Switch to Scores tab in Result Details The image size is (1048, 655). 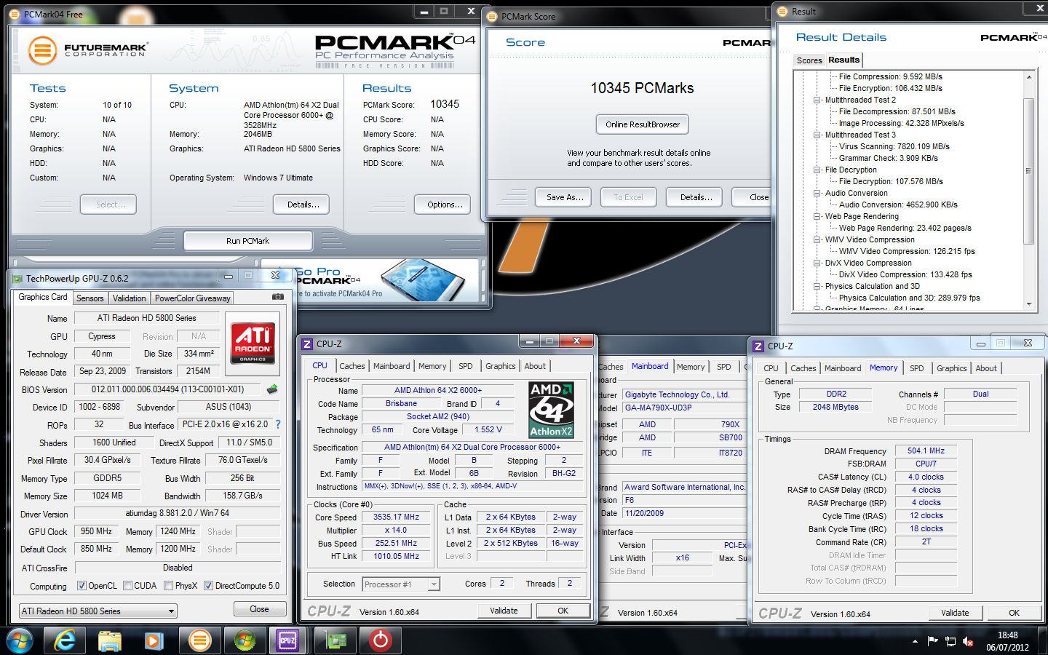click(809, 60)
